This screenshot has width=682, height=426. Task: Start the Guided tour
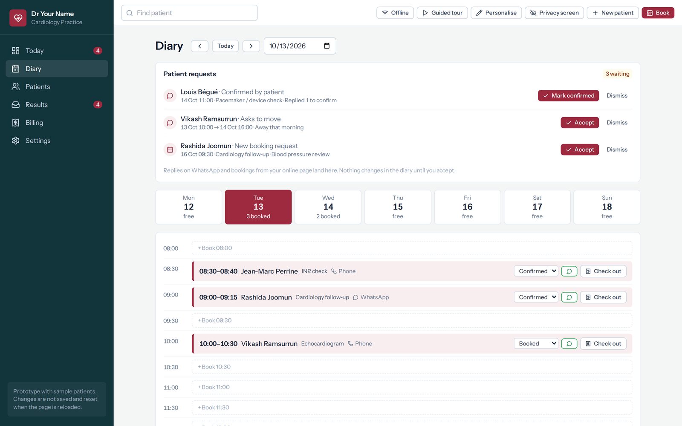pos(442,13)
